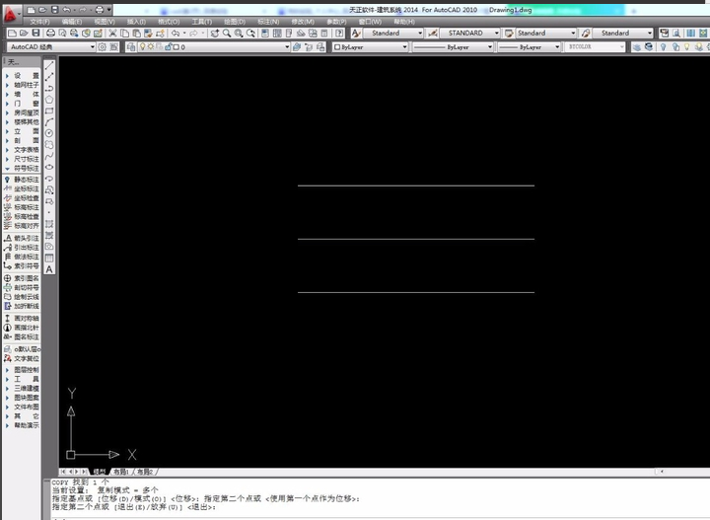
Task: Click 索引符号 index symbol command
Action: click(x=22, y=266)
